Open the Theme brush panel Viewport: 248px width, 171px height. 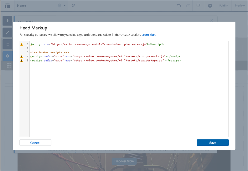[x=7, y=32]
